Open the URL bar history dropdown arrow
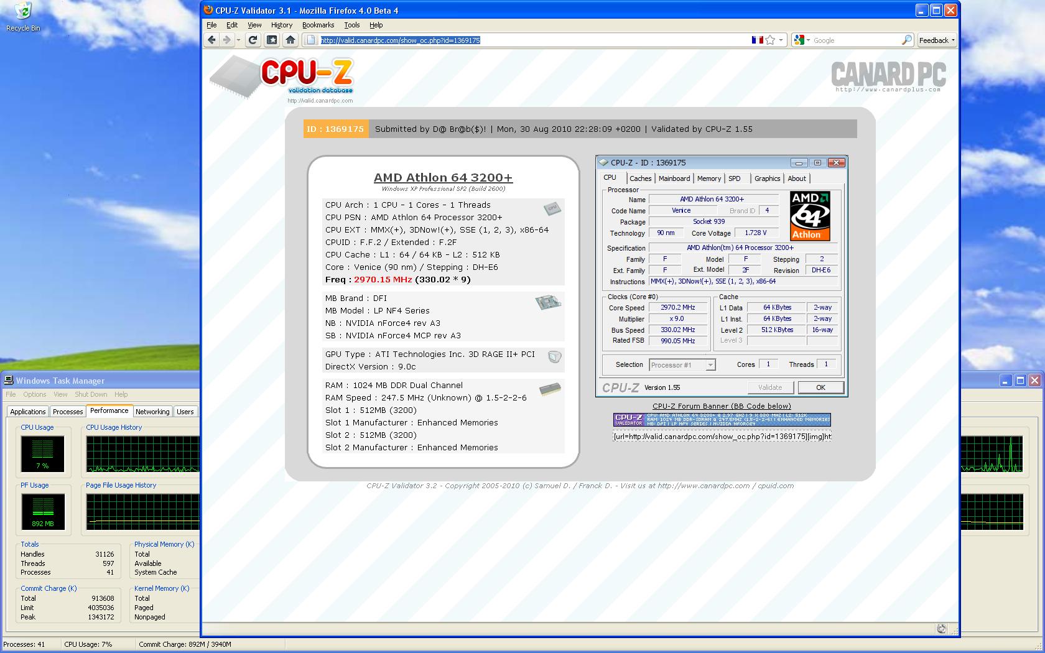The width and height of the screenshot is (1045, 653). 781,40
